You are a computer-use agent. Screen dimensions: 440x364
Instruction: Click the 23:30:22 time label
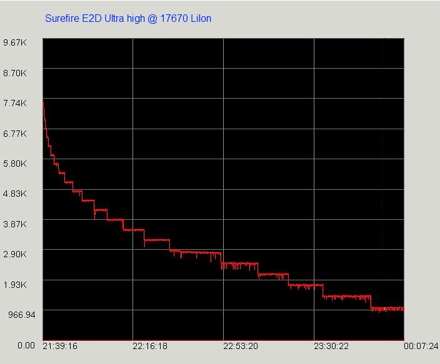pyautogui.click(x=331, y=346)
